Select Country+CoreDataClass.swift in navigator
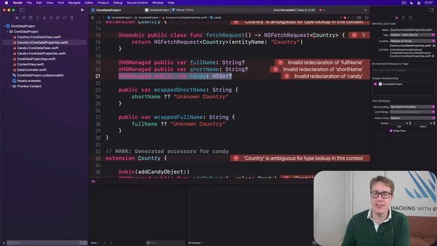Screen dimensions: 437x246 39,37
